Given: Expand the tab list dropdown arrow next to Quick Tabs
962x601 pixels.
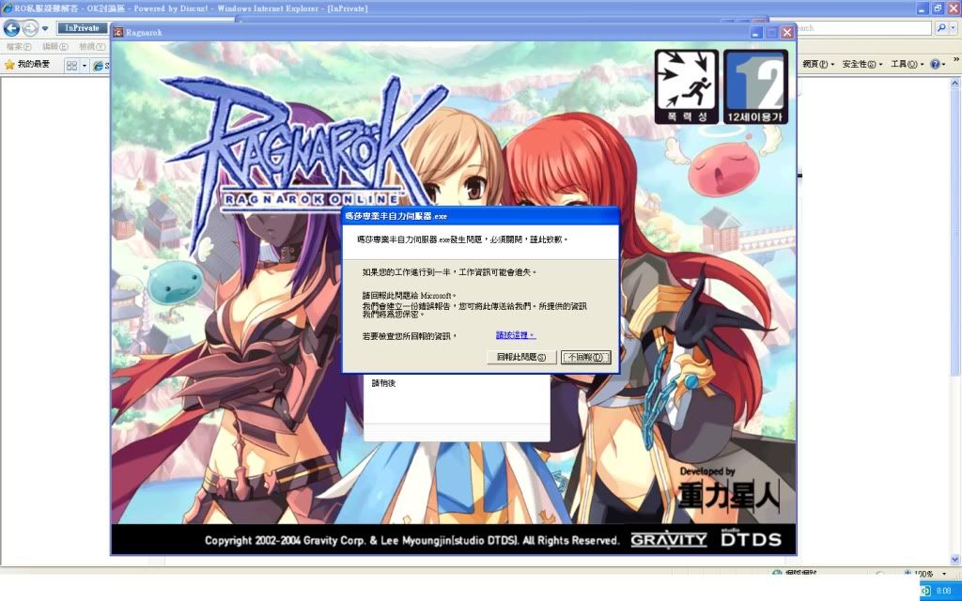Looking at the screenshot, I should pyautogui.click(x=84, y=65).
